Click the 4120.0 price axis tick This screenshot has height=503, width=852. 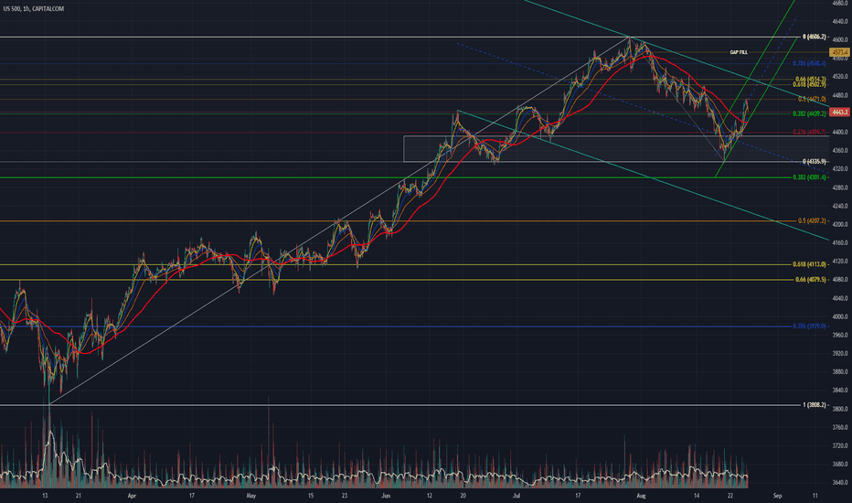tap(839, 261)
